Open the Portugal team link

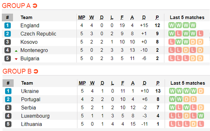tap(31, 99)
